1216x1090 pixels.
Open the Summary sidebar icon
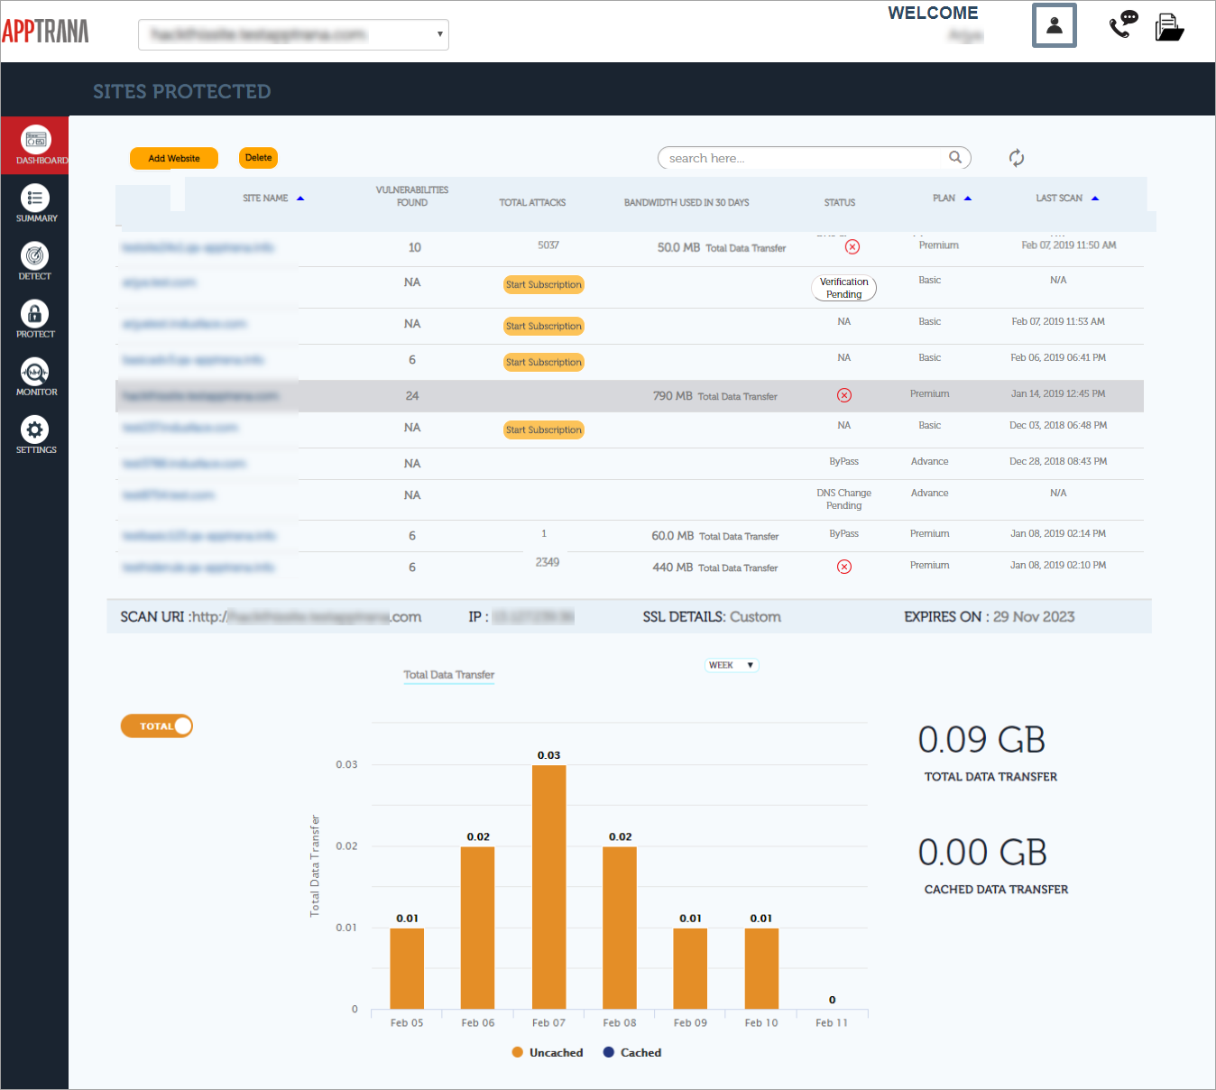[35, 203]
